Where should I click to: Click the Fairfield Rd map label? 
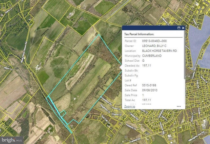[135, 140]
